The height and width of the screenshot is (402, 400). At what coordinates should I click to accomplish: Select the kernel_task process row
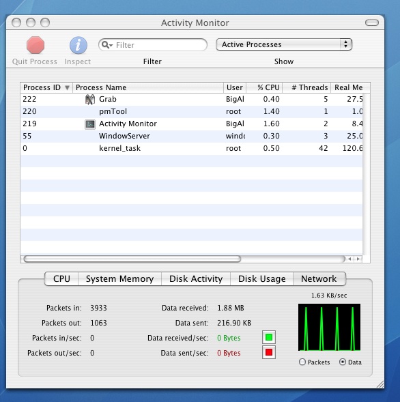[191, 149]
